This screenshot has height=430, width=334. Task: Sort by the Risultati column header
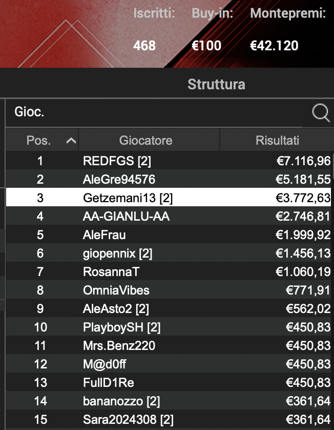[x=276, y=140]
